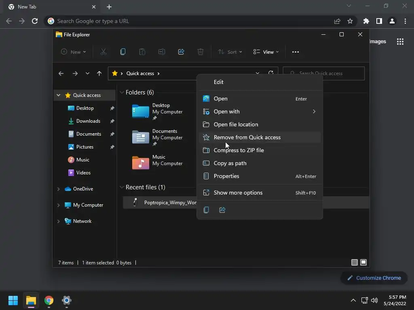Open address bar history dropdown chevron
414x310 pixels.
(258, 73)
